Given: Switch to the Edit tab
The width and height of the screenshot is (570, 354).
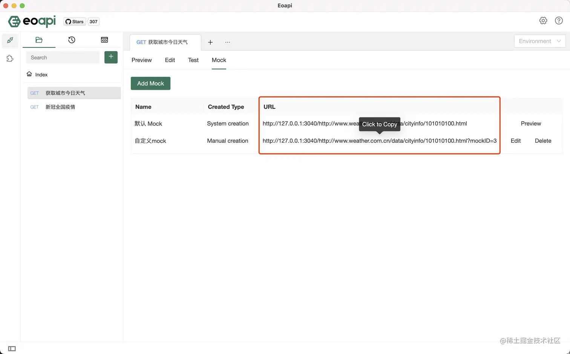Looking at the screenshot, I should coord(170,60).
